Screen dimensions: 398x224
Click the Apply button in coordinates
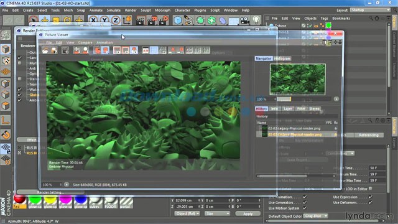point(248,213)
